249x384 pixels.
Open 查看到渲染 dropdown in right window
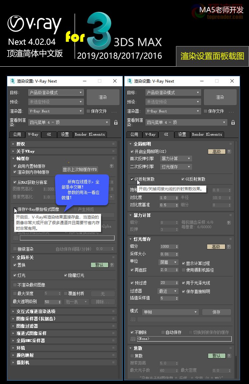(x=186, y=122)
